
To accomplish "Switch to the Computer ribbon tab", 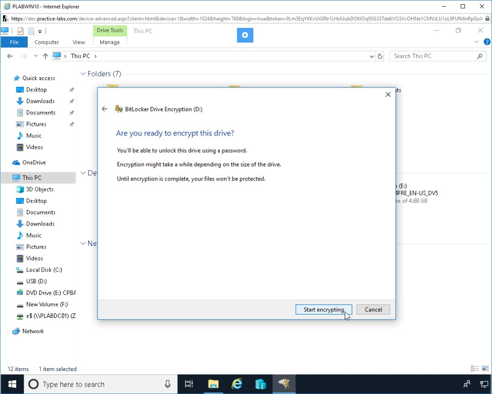I will [x=46, y=42].
